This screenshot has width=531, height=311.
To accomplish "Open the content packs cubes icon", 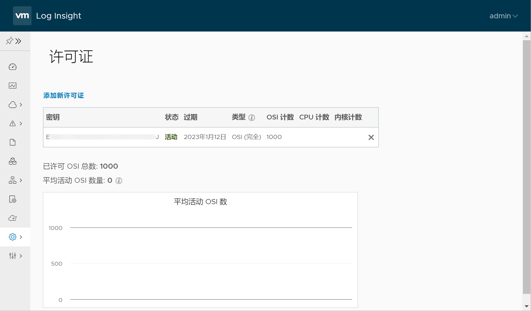I will [x=13, y=162].
